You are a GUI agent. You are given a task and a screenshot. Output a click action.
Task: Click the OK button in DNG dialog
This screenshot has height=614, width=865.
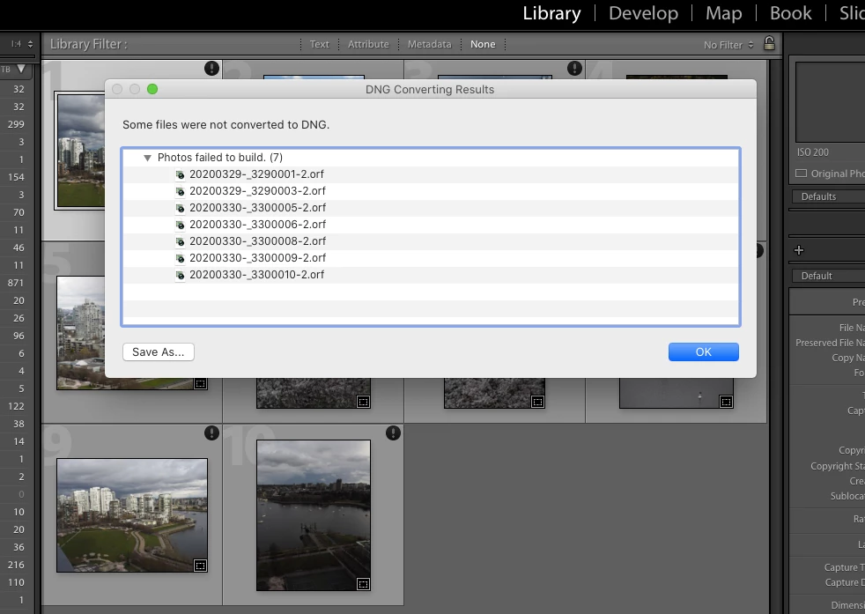[x=704, y=352]
